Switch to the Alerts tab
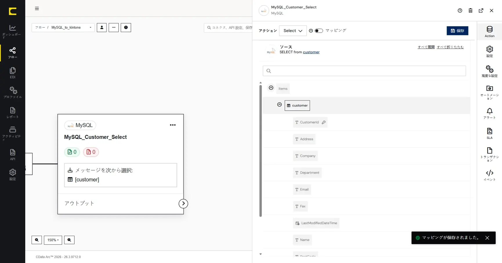This screenshot has width=502, height=263. pos(490,113)
